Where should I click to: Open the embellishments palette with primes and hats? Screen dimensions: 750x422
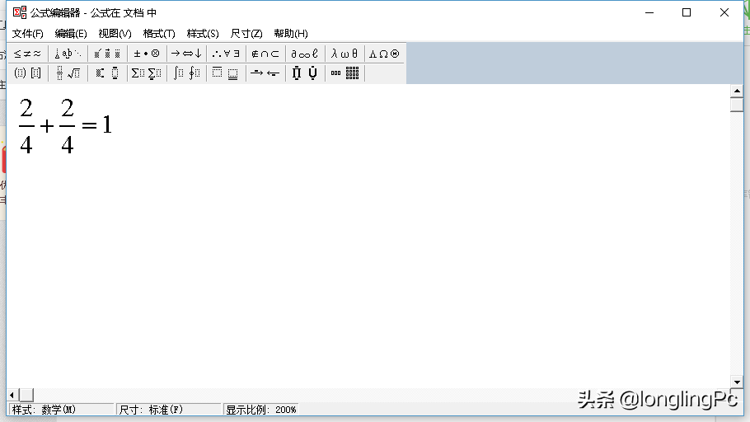107,54
